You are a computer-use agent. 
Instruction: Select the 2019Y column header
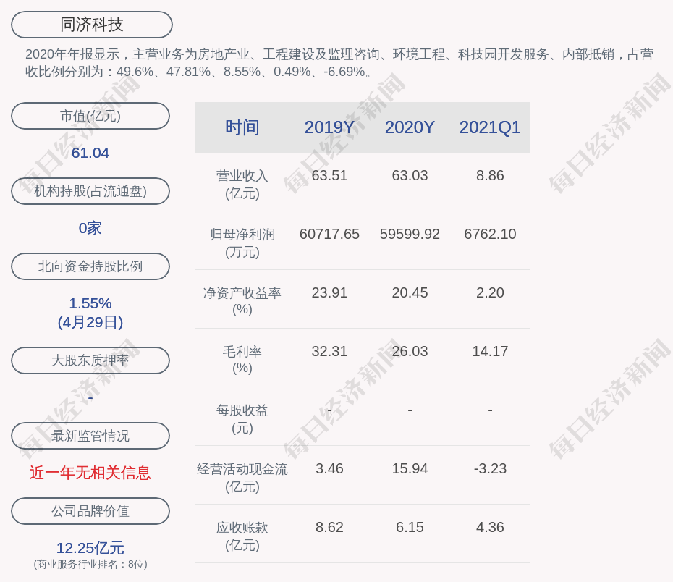pos(329,127)
